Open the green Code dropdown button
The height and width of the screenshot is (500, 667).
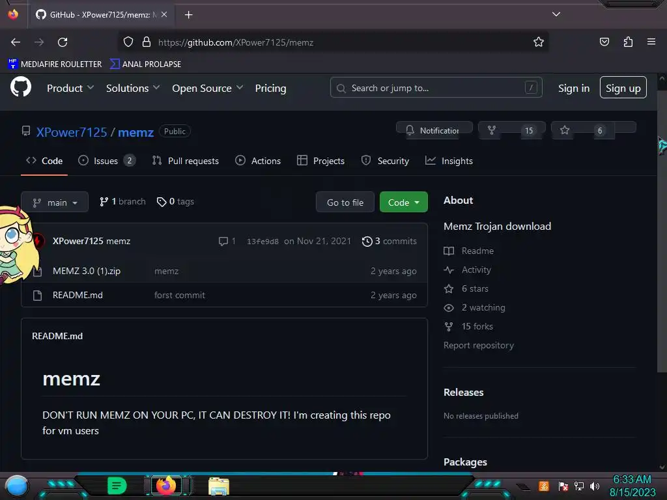404,202
